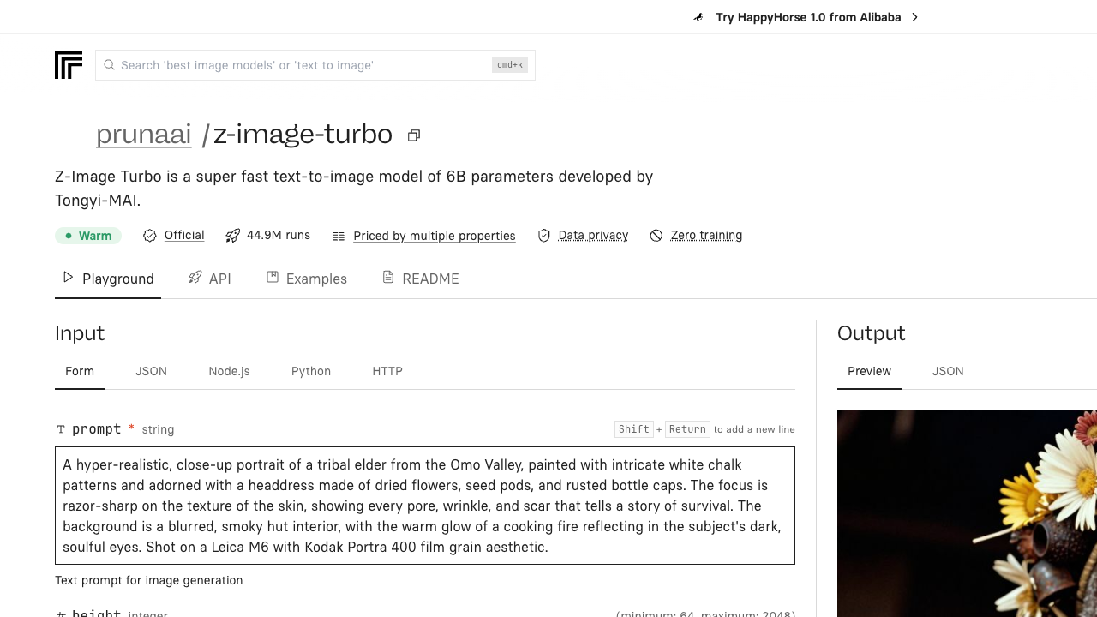Image resolution: width=1097 pixels, height=617 pixels.
Task: Click the output preview image
Action: pyautogui.click(x=967, y=514)
